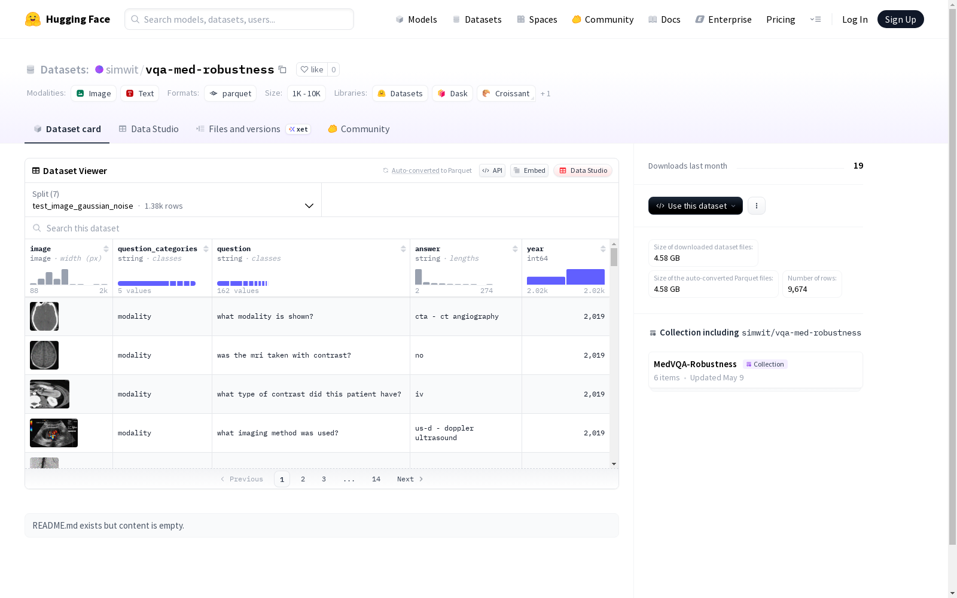
Task: Open the Split dropdown test_image_gaussian_noise
Action: [x=173, y=200]
